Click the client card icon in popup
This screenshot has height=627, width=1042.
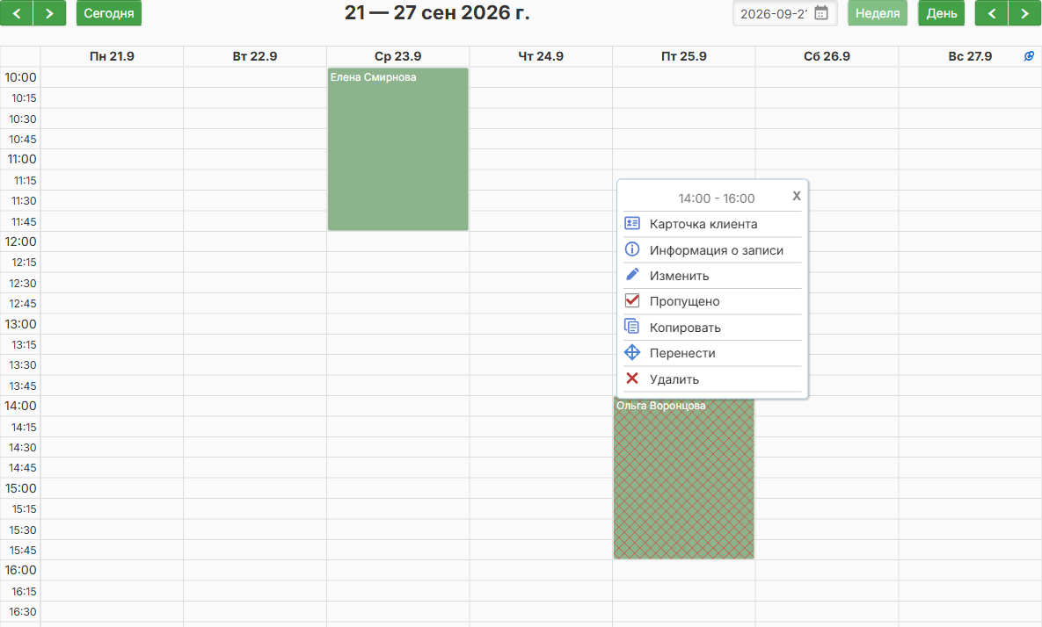(x=632, y=224)
